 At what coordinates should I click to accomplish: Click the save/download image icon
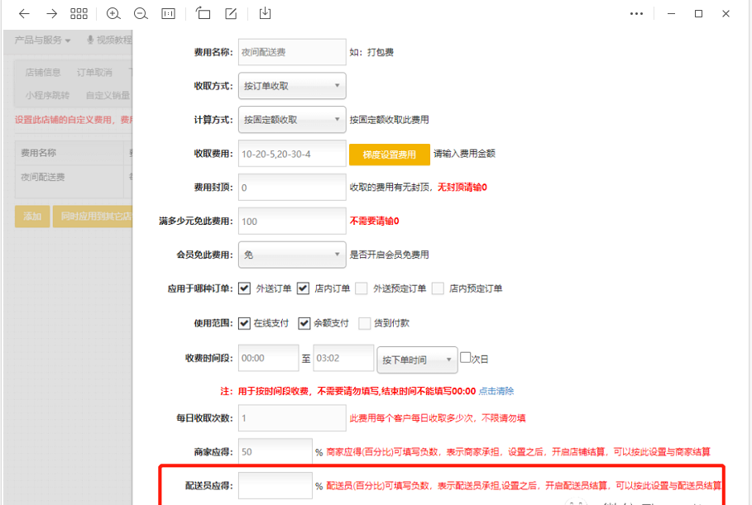(x=265, y=14)
